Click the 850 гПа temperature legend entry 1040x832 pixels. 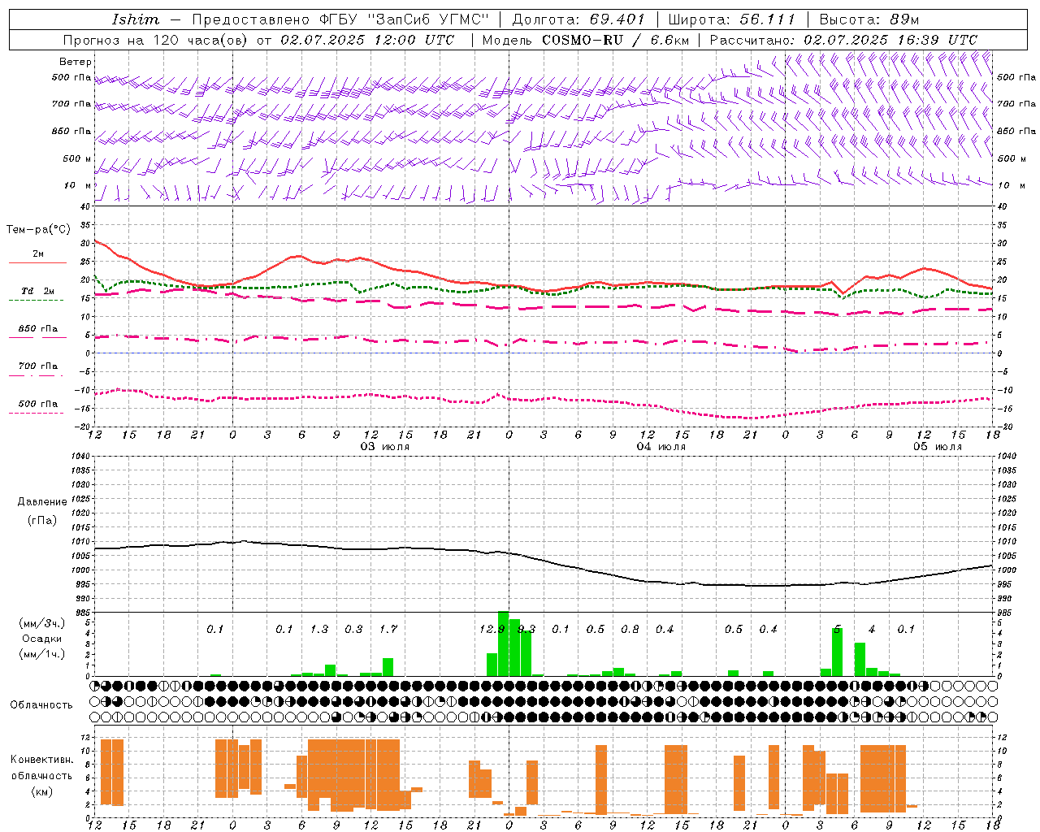[x=38, y=329]
